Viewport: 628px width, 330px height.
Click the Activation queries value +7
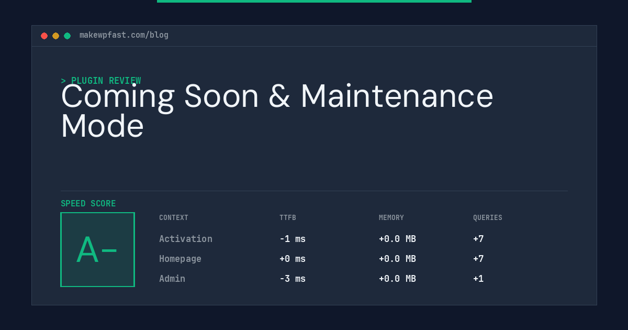(x=478, y=239)
